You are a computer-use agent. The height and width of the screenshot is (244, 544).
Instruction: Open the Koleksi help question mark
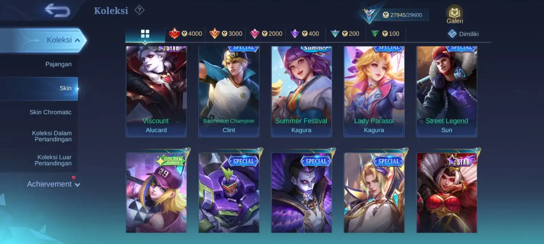click(139, 10)
